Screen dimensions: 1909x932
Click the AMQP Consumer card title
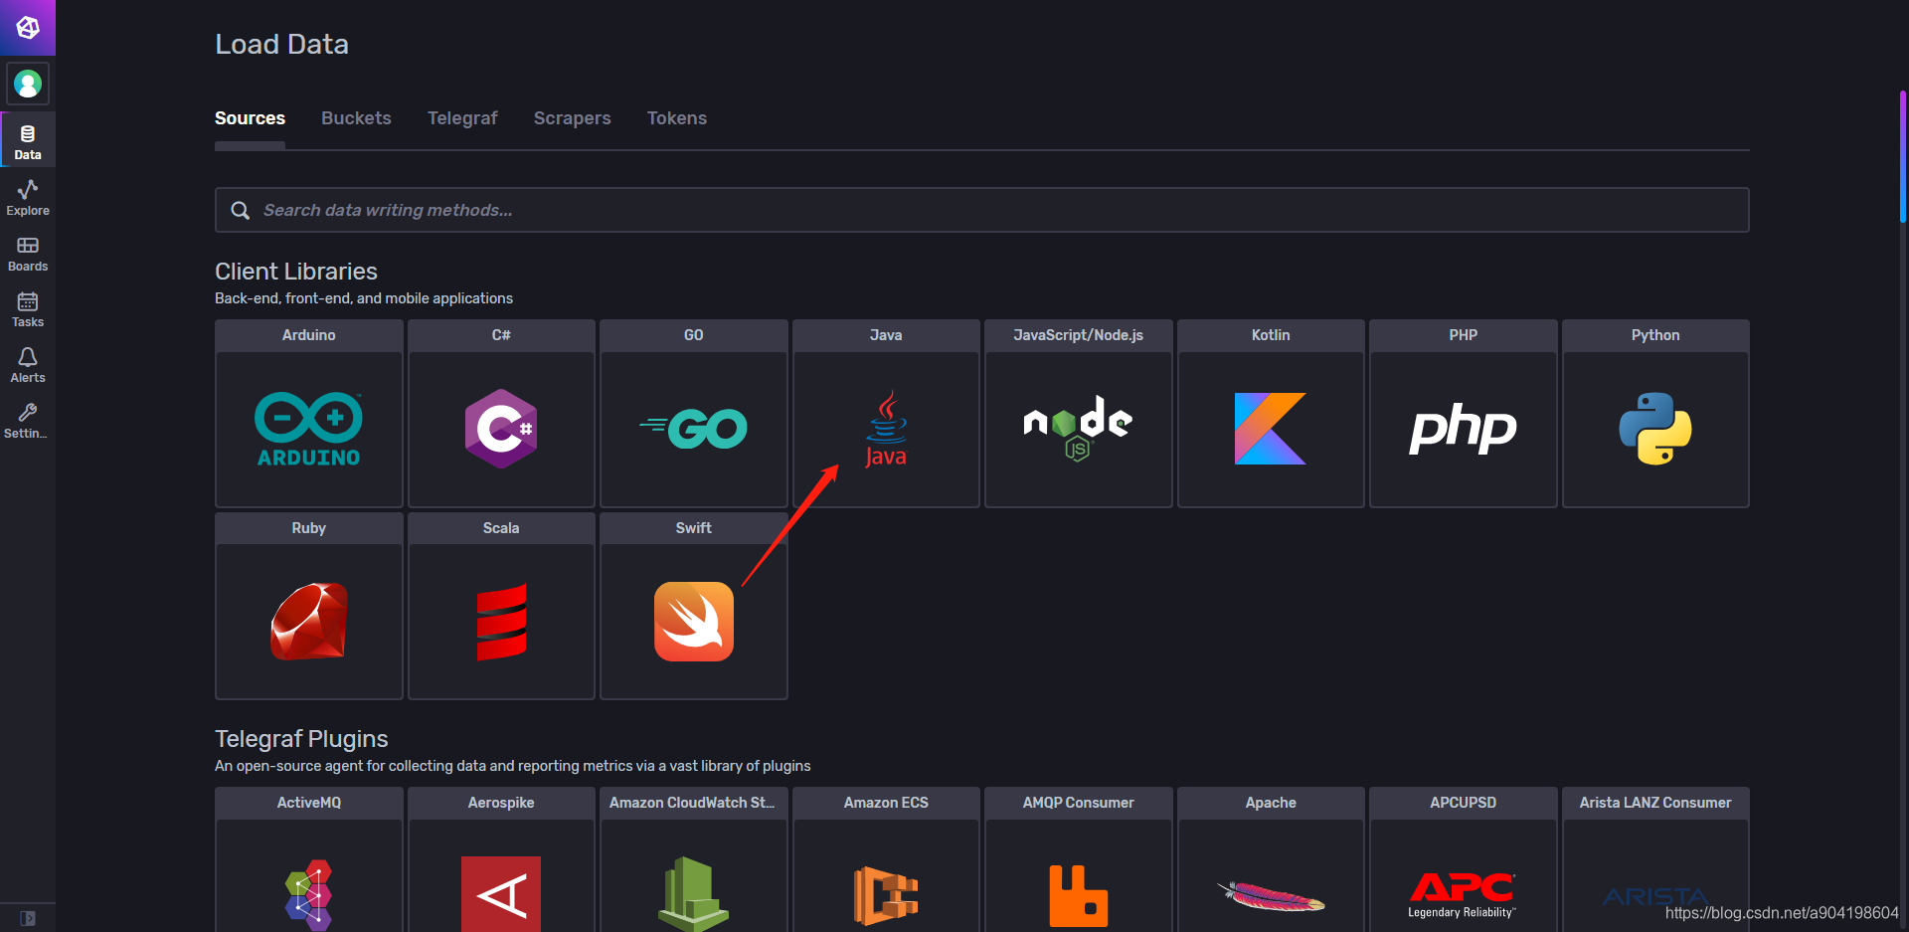coord(1079,803)
